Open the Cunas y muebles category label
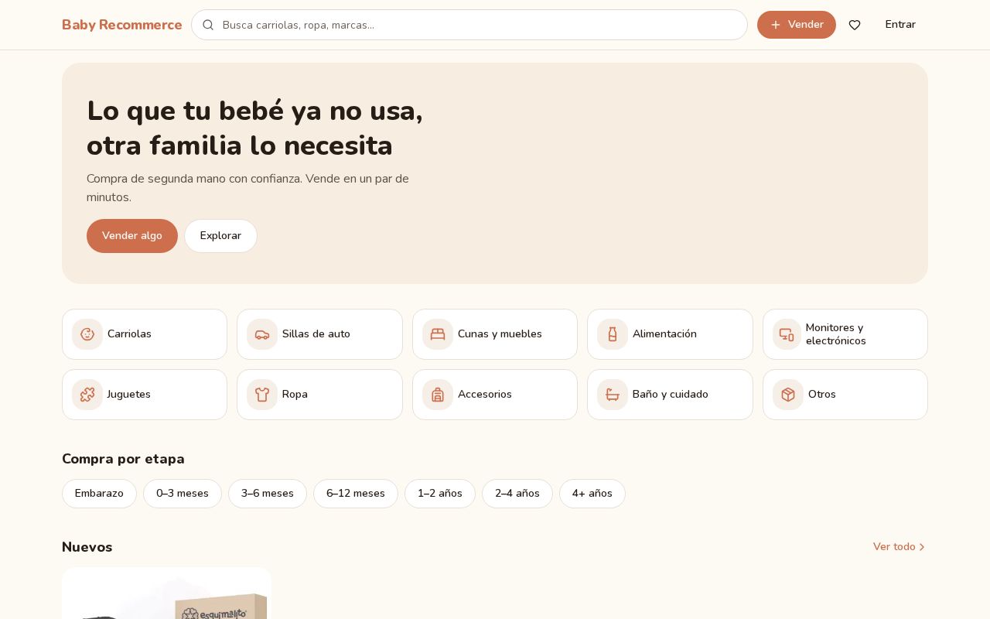Image resolution: width=990 pixels, height=619 pixels. click(x=500, y=334)
